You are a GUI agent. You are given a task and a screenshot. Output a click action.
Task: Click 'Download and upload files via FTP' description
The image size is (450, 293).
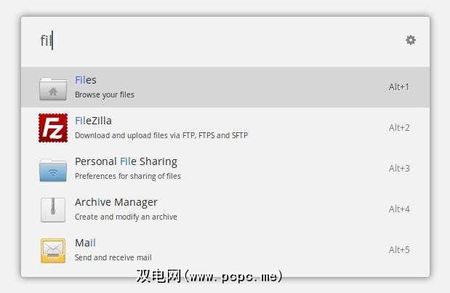tap(161, 135)
